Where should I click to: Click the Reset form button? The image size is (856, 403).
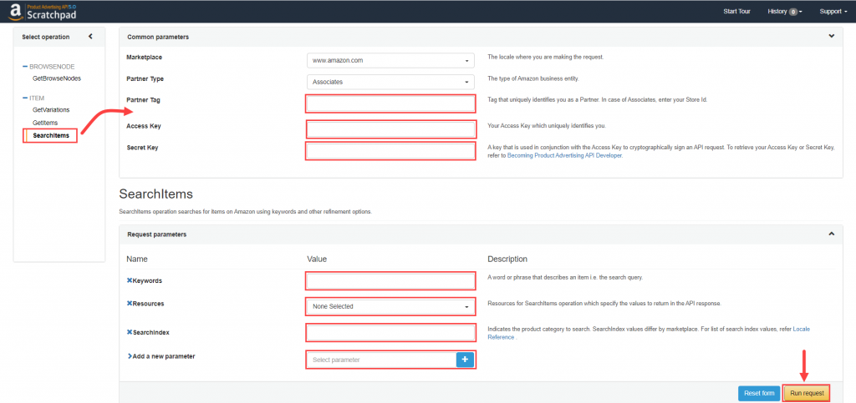point(759,393)
